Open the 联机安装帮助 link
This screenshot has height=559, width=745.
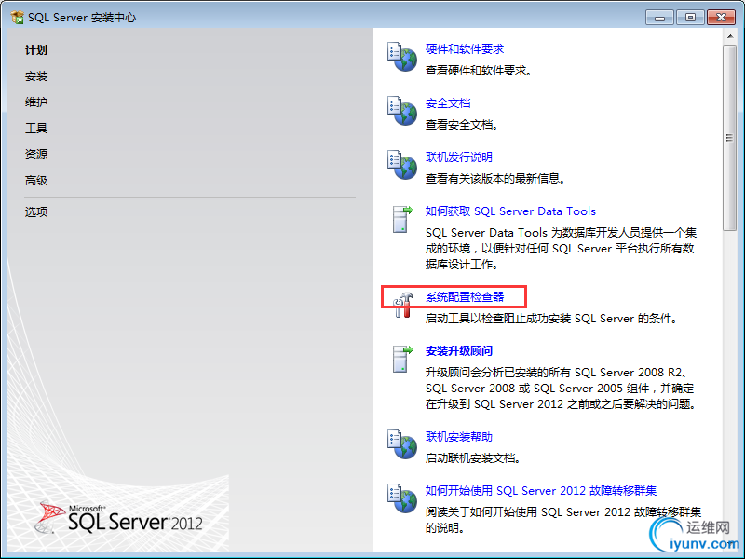pos(459,436)
